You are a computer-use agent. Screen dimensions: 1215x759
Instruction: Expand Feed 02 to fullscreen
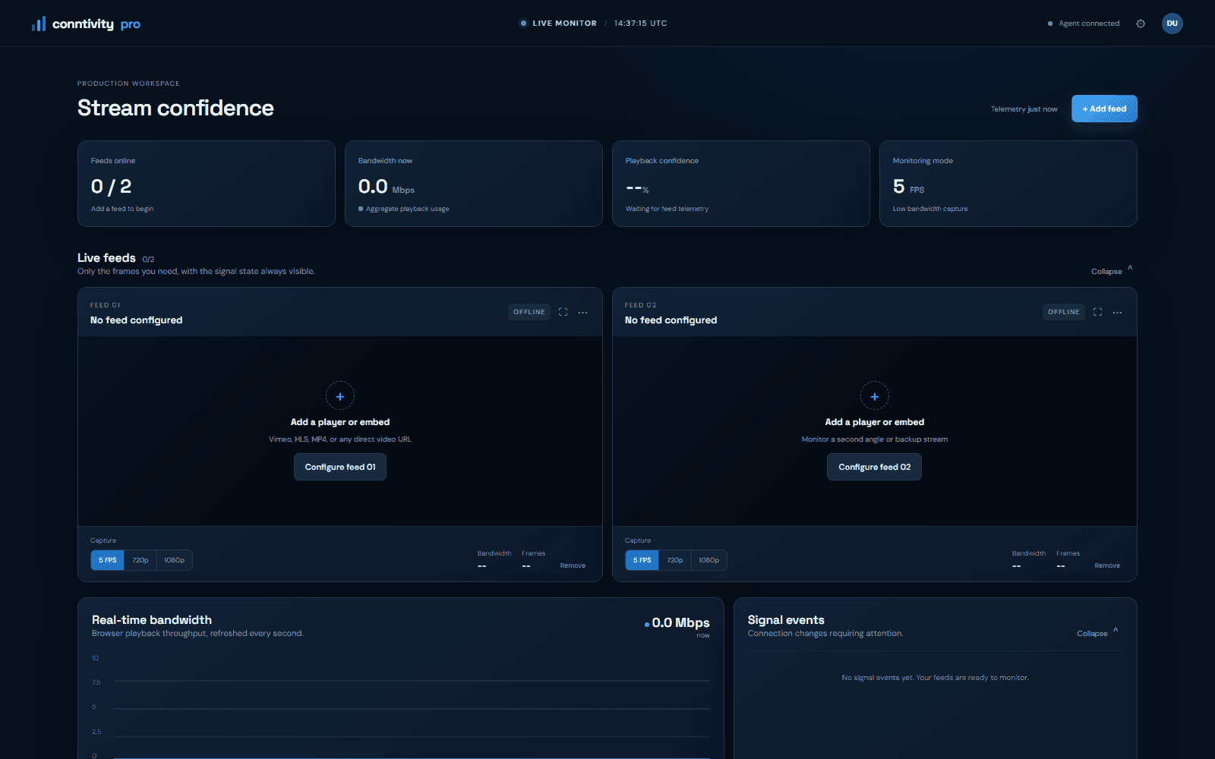tap(1097, 312)
